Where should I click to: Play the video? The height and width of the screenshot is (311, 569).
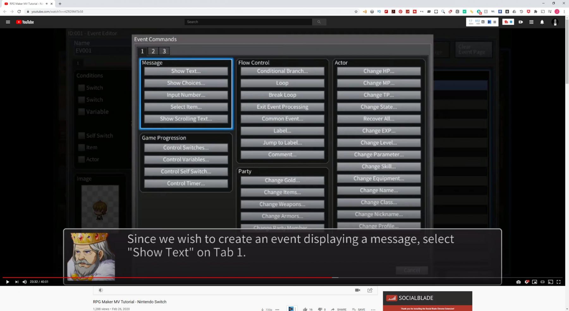[8, 282]
